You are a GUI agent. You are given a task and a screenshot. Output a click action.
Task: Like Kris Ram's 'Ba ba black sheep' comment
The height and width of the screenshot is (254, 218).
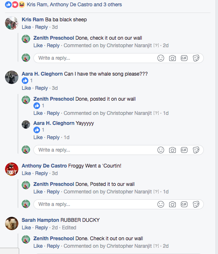(26, 27)
